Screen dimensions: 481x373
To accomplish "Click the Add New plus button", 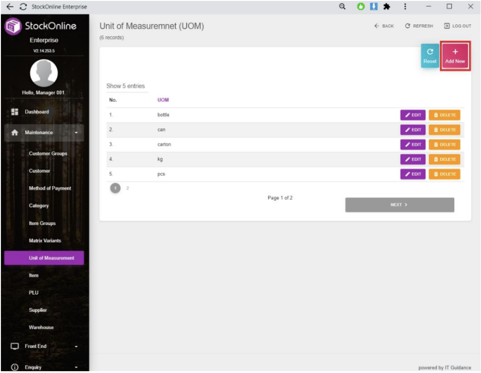I will tap(455, 56).
